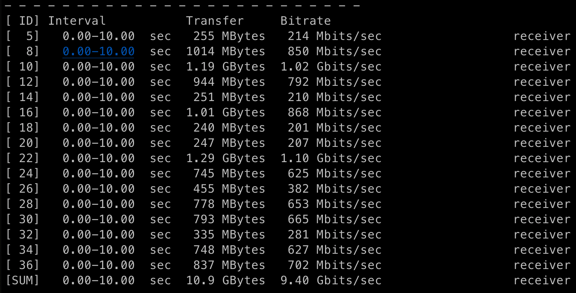This screenshot has height=293, width=576.
Task: Click the 868 Mbits/sec bitrate value
Action: click(x=334, y=112)
